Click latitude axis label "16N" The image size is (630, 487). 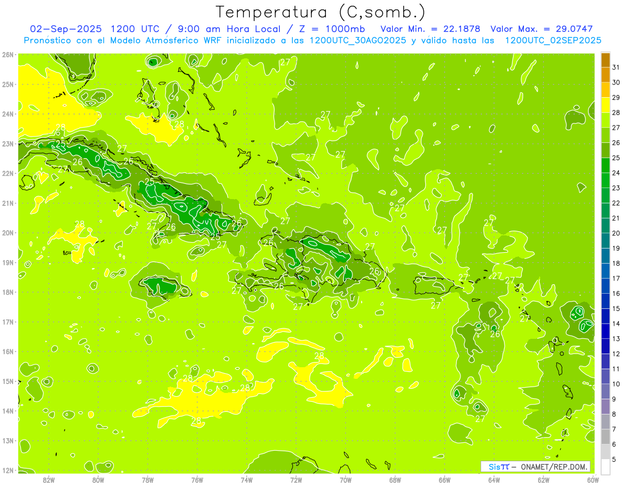[8, 351]
